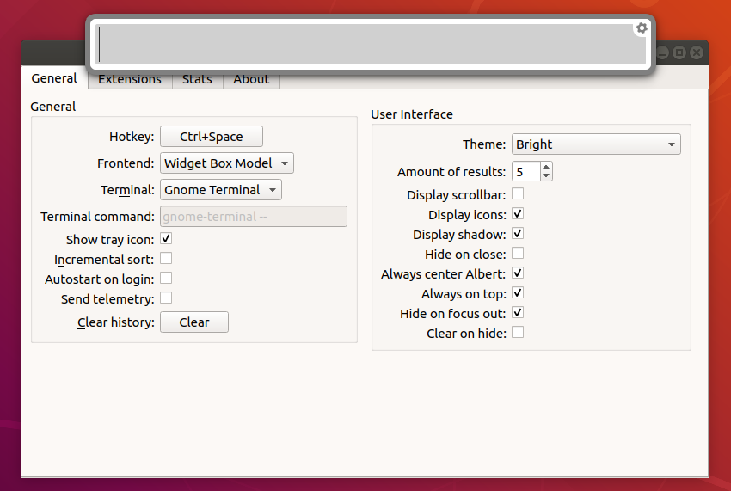This screenshot has width=731, height=491.
Task: Expand the Terminal selection dropdown
Action: click(x=221, y=190)
